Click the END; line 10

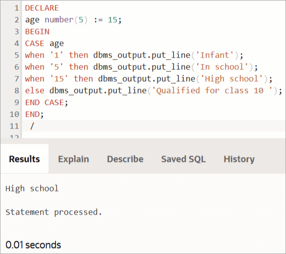click(x=34, y=114)
